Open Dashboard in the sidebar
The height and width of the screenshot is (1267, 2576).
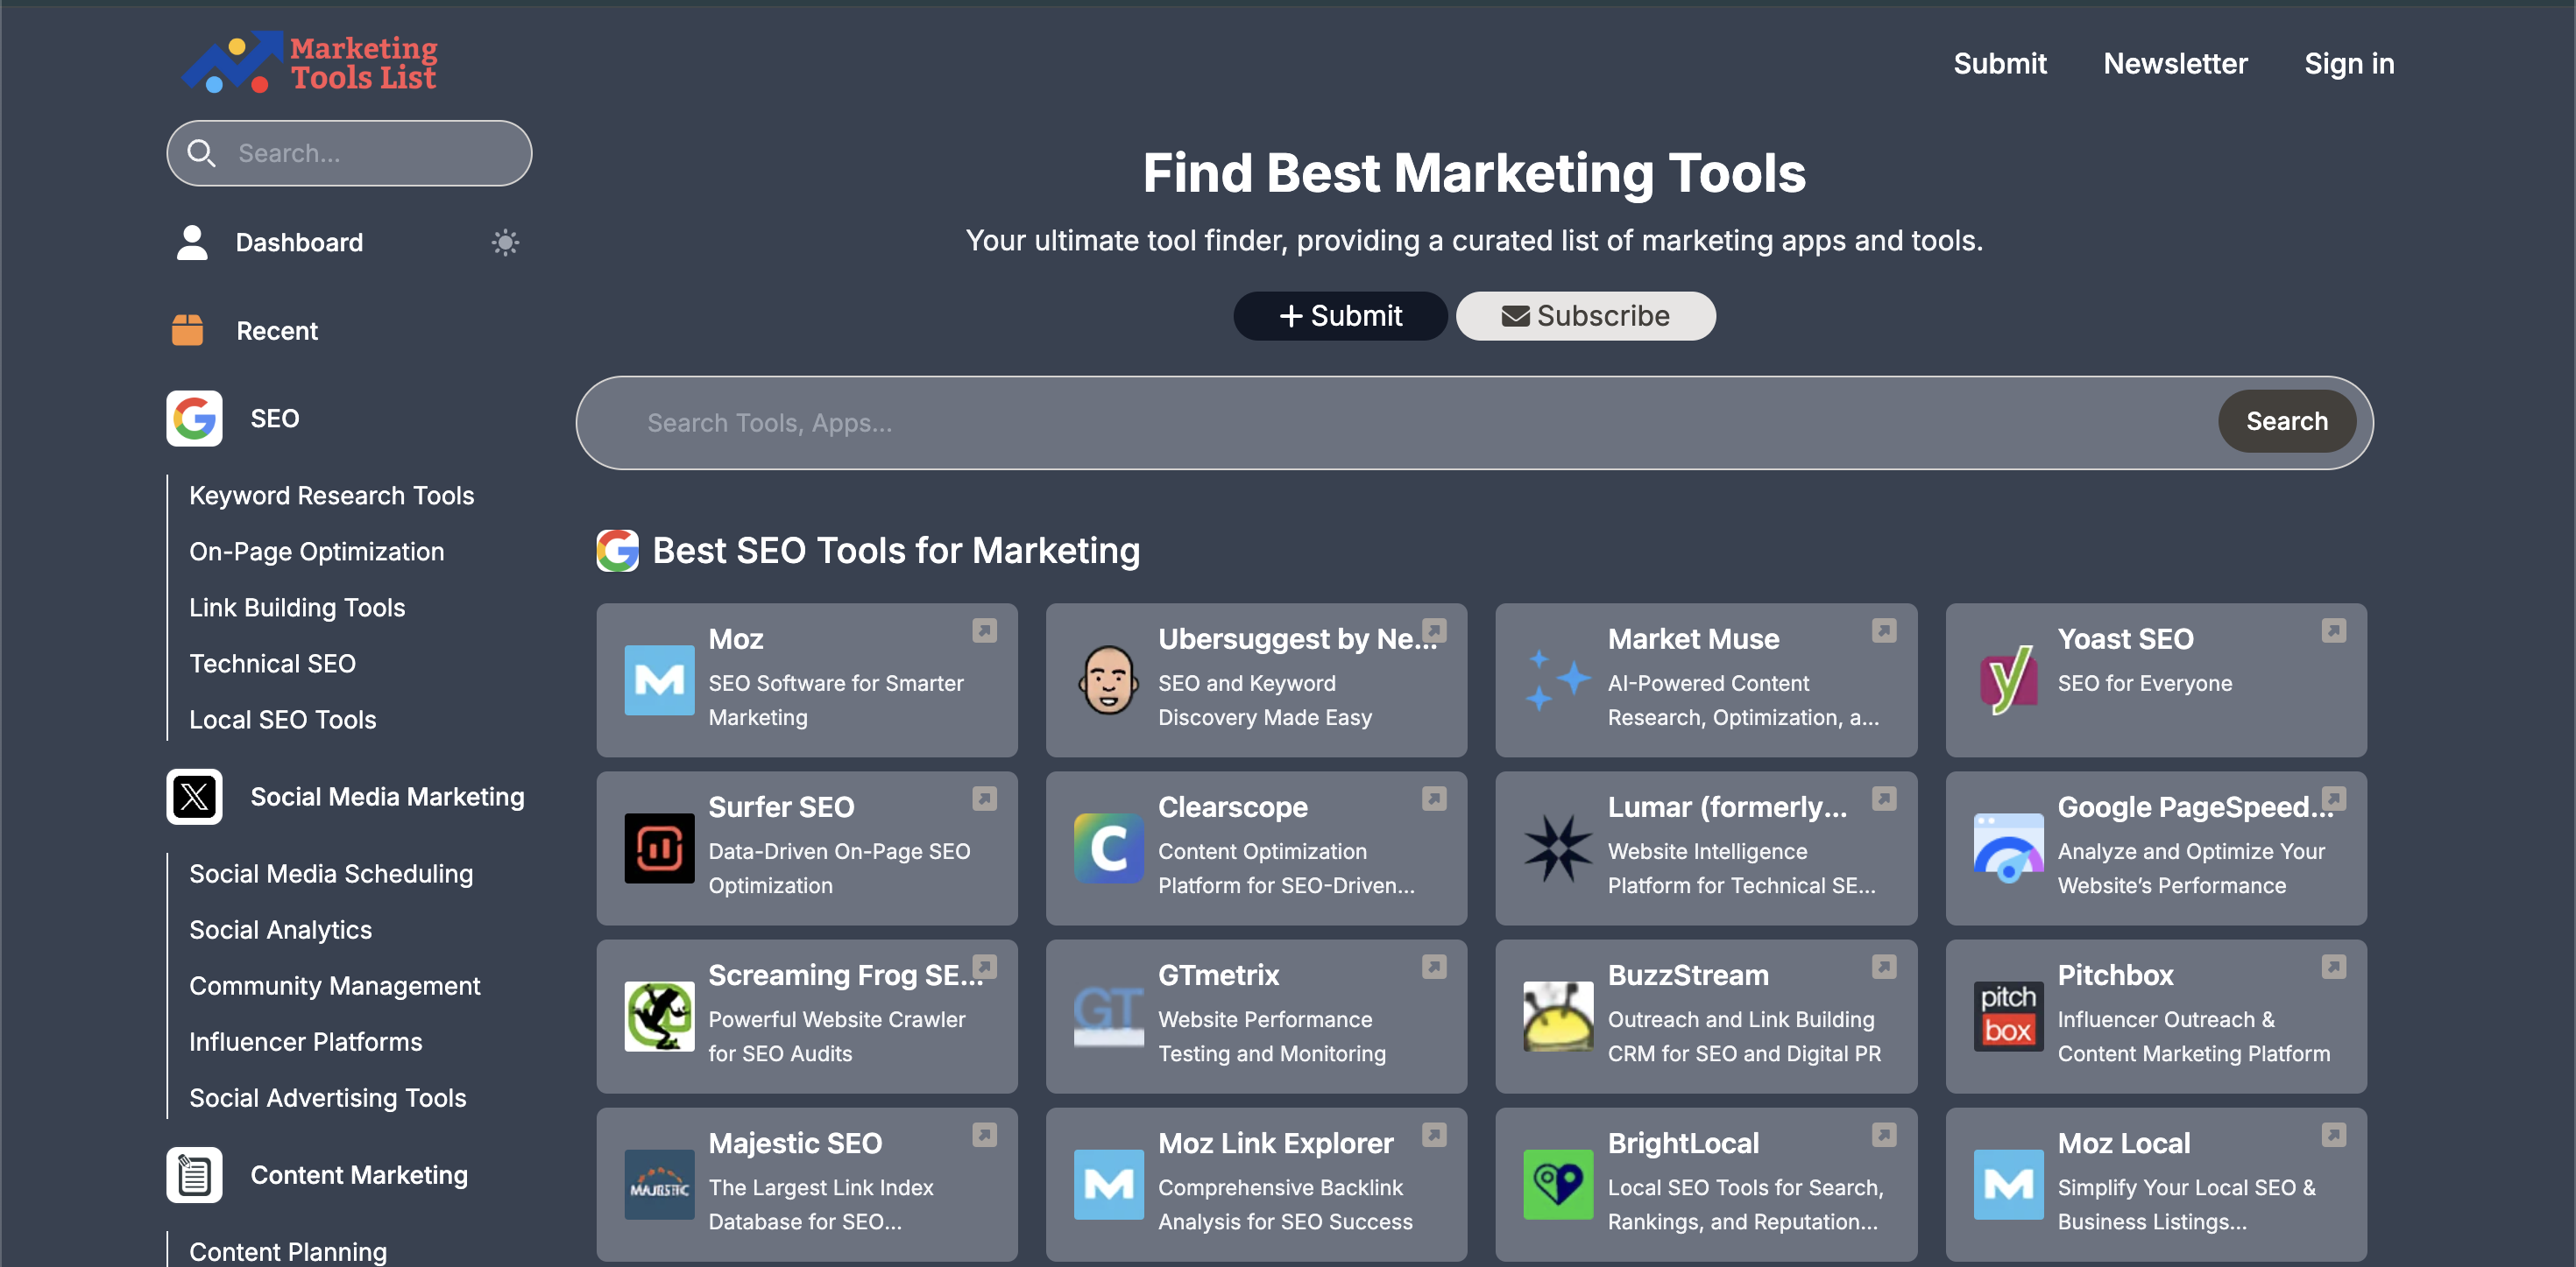click(299, 243)
